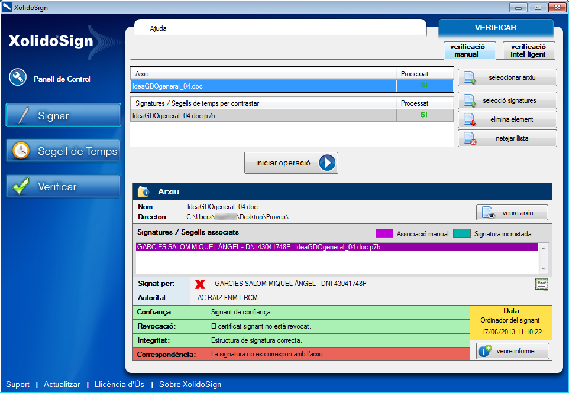Click the Confiança status row

[x=302, y=312]
